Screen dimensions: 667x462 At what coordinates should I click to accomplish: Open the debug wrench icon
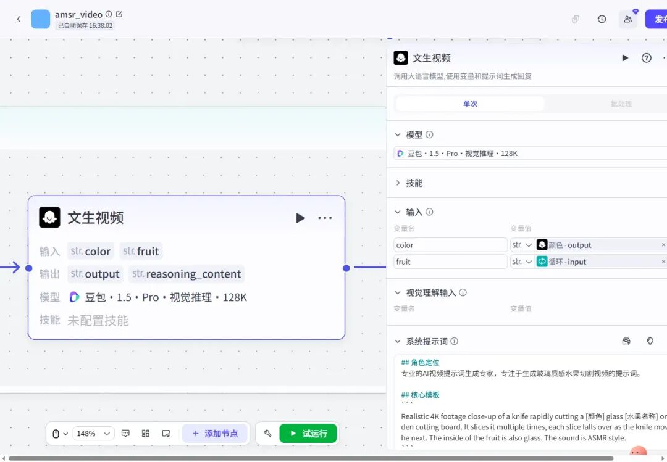click(x=267, y=434)
